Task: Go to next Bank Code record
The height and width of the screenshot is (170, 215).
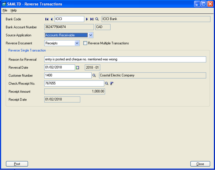Action: coord(87,19)
